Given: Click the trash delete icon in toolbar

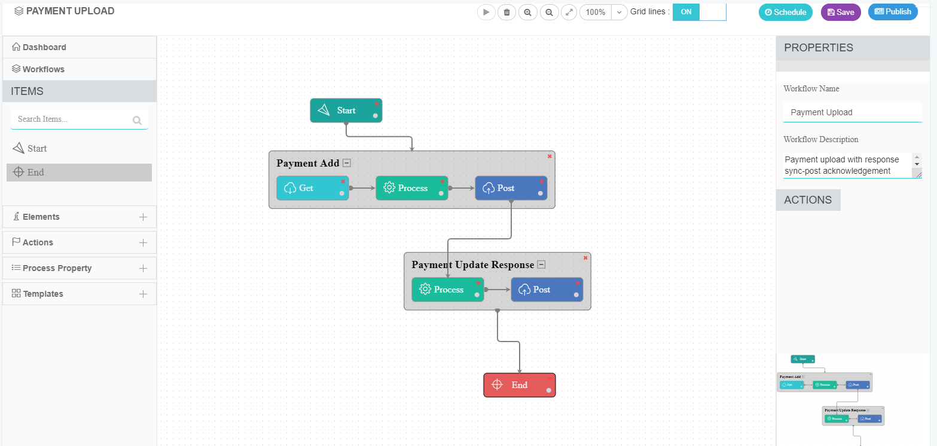Looking at the screenshot, I should (506, 12).
